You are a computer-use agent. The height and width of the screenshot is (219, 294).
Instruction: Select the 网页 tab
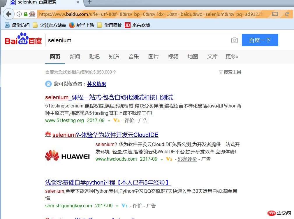point(55,57)
